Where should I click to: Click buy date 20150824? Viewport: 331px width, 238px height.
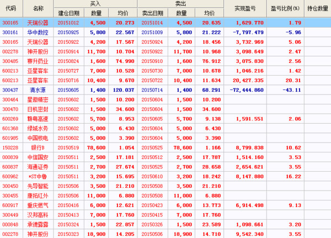(68, 61)
